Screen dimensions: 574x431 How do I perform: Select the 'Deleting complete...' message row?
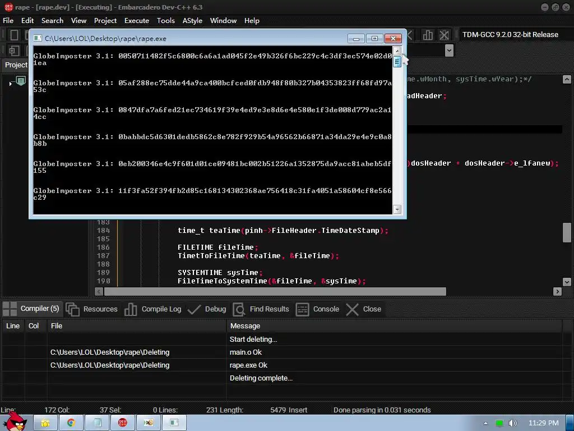click(x=281, y=378)
